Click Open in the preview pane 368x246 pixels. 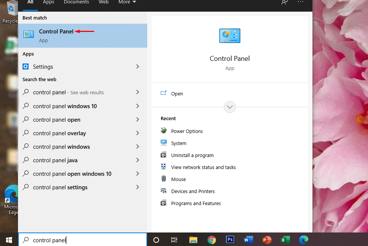pyautogui.click(x=177, y=94)
